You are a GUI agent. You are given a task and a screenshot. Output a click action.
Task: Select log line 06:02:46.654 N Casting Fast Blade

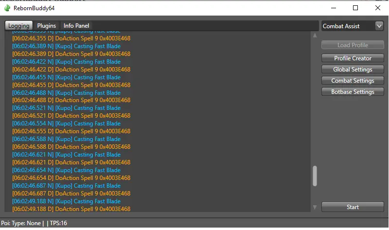(66, 170)
